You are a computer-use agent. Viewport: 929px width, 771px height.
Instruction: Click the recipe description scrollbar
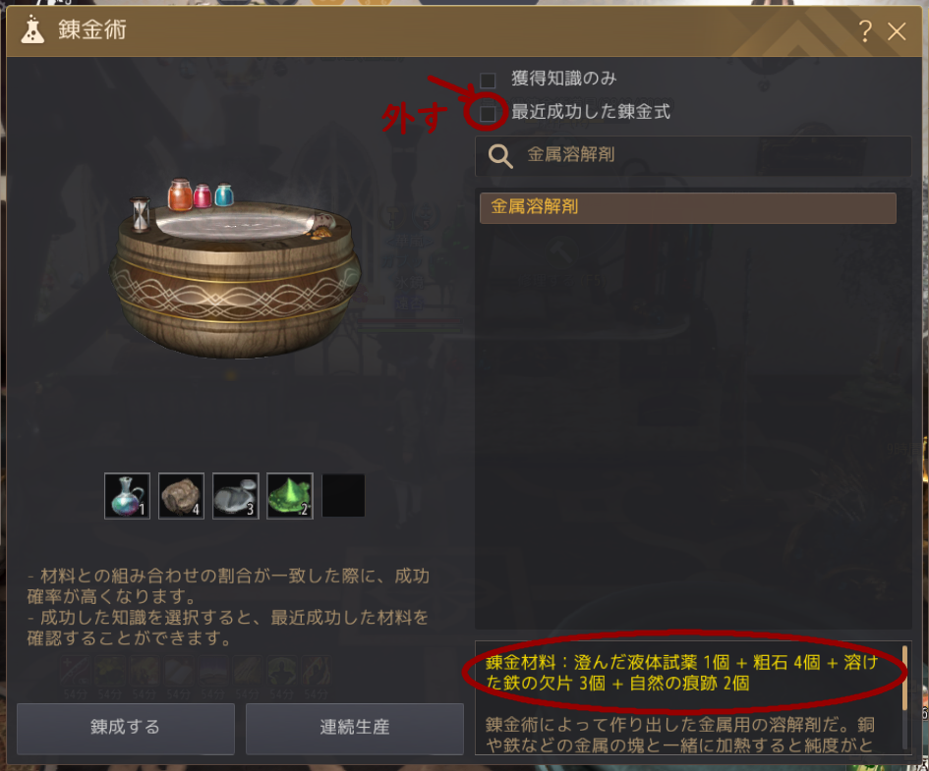(904, 678)
